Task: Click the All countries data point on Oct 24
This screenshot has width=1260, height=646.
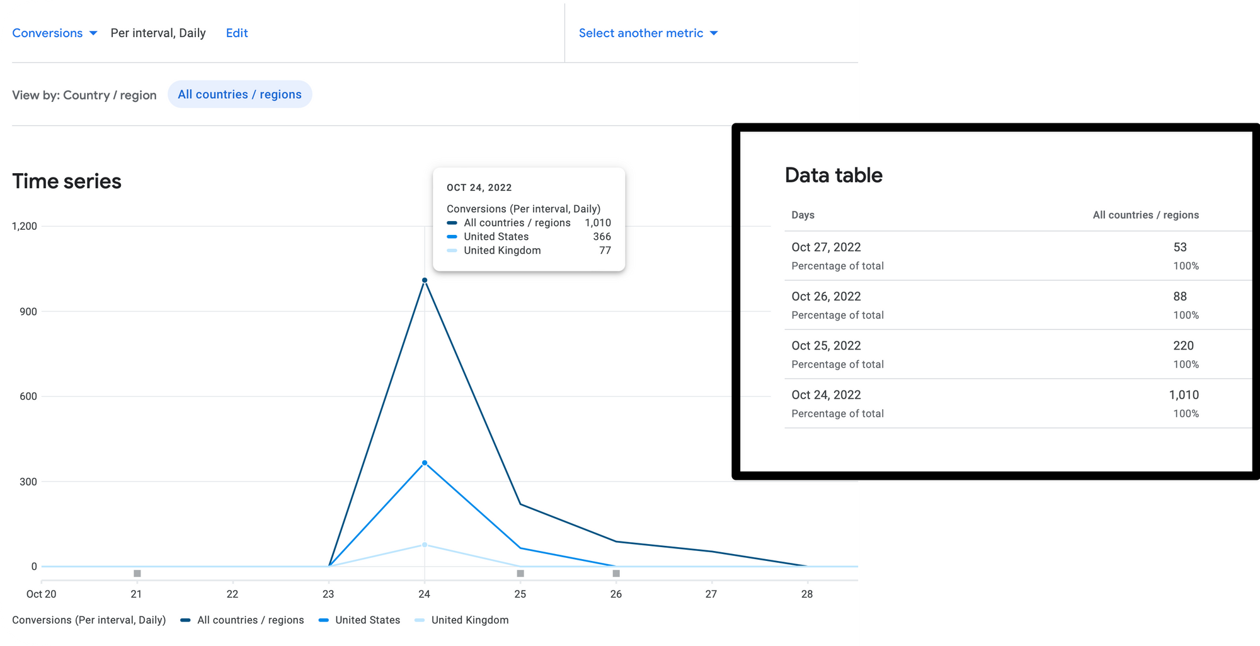Action: coord(425,280)
